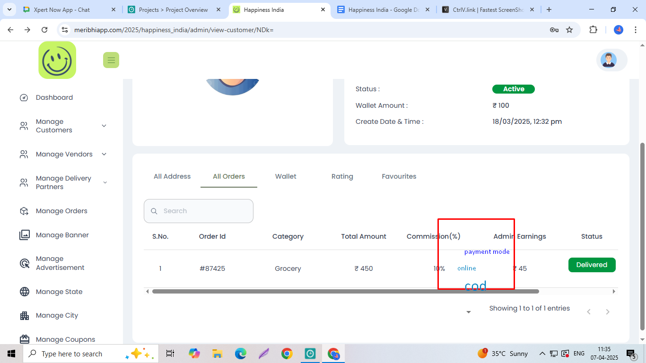The height and width of the screenshot is (363, 646).
Task: Click the Manage Orders box icon
Action: [x=24, y=211]
